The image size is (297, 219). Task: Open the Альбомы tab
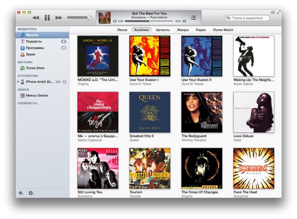point(142,30)
